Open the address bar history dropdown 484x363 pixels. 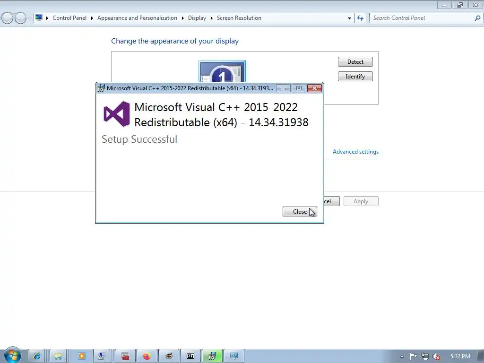349,18
